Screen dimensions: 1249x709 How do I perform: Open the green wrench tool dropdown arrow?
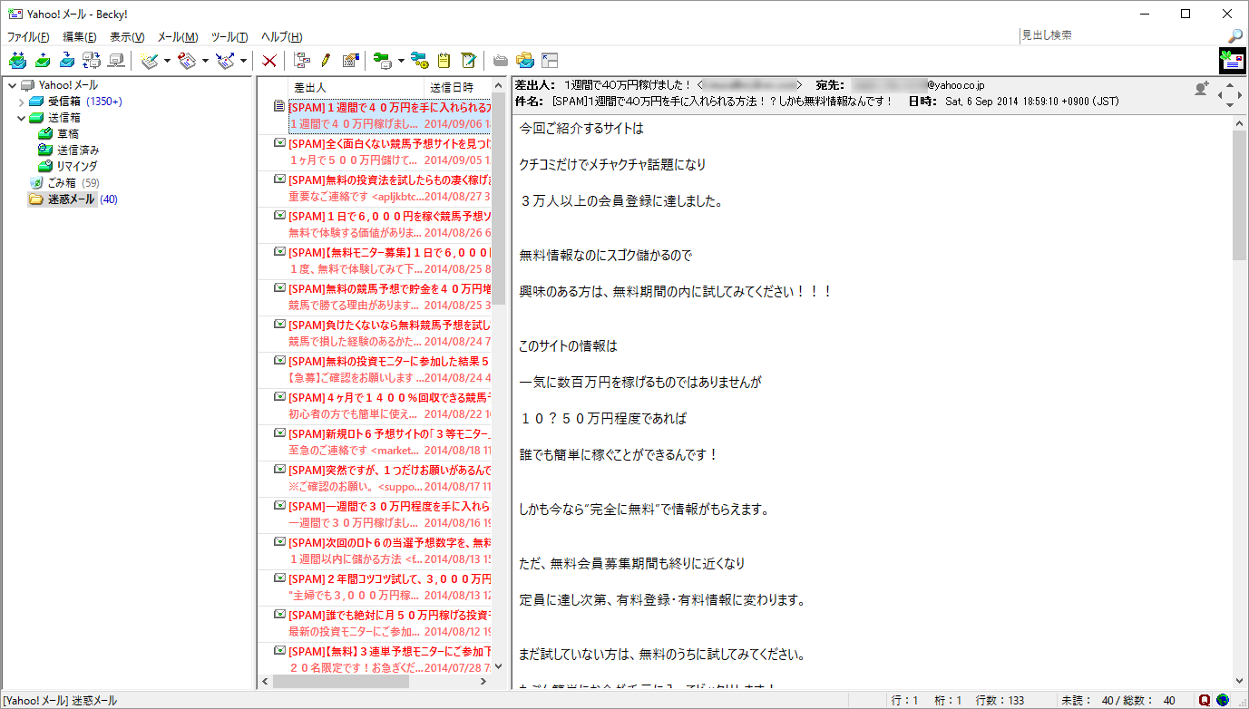(400, 61)
